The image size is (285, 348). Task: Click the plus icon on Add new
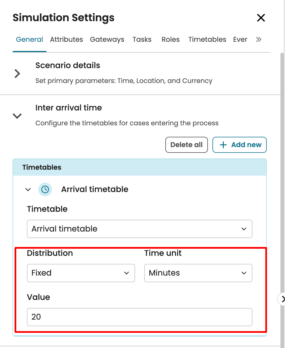tap(223, 145)
